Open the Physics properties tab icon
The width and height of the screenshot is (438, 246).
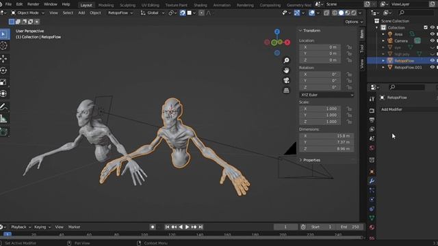tap(372, 200)
